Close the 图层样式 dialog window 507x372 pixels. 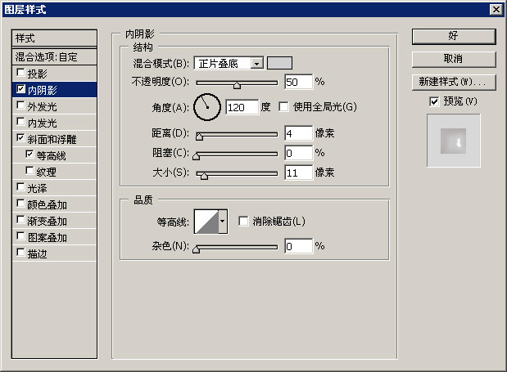click(x=496, y=10)
